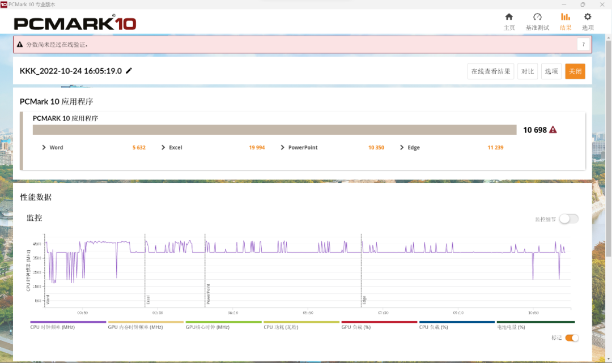Image resolution: width=612 pixels, height=363 pixels.
Task: Click the PCMark 10 logo
Action: 75,23
